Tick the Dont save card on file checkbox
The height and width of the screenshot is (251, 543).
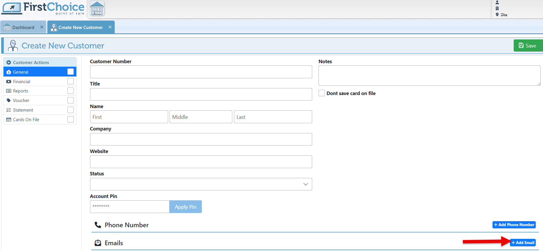(322, 93)
